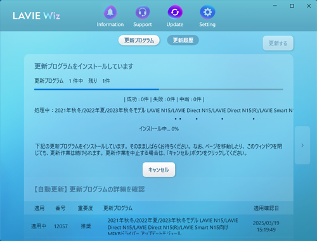
Task: Click the 適用 column header
Action: pyautogui.click(x=39, y=208)
